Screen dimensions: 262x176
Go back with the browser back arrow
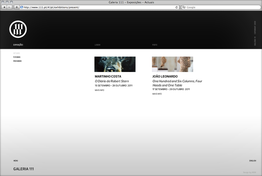4,7
